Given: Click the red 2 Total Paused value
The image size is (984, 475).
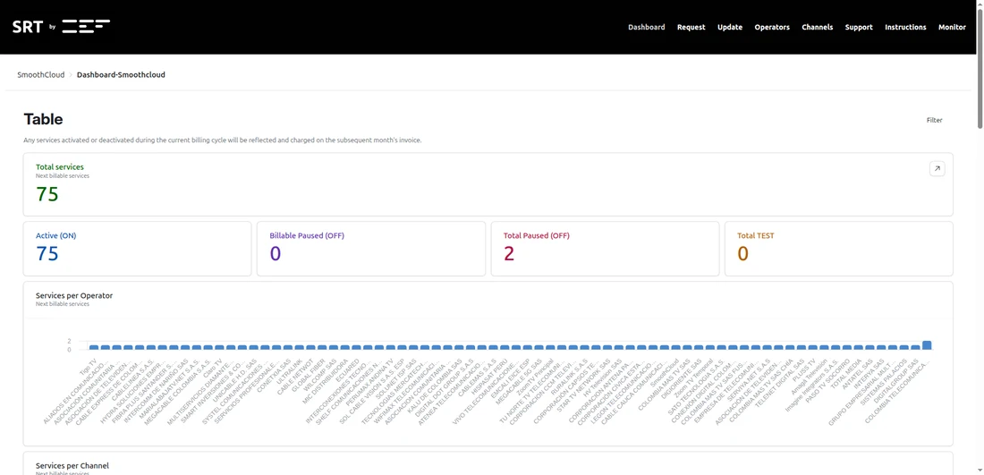Looking at the screenshot, I should pyautogui.click(x=509, y=253).
